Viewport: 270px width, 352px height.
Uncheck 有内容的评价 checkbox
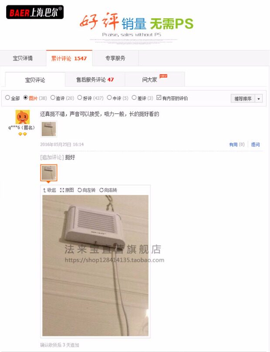point(159,97)
